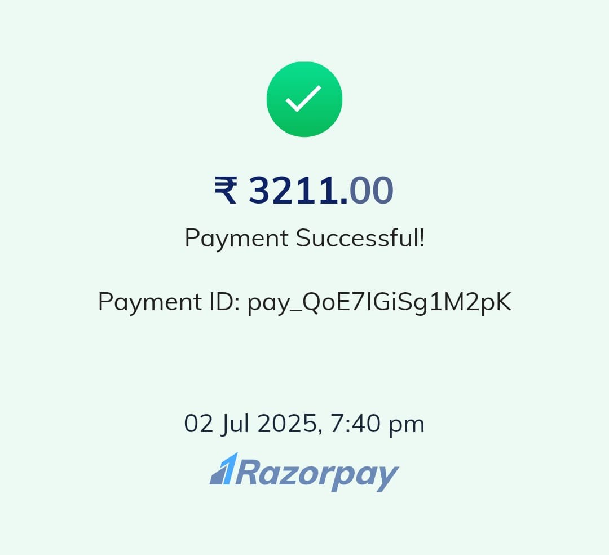Click the day number 02
The image size is (609, 555).
(198, 424)
